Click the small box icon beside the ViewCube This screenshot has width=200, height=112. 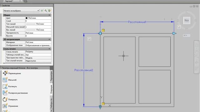[x=179, y=27]
